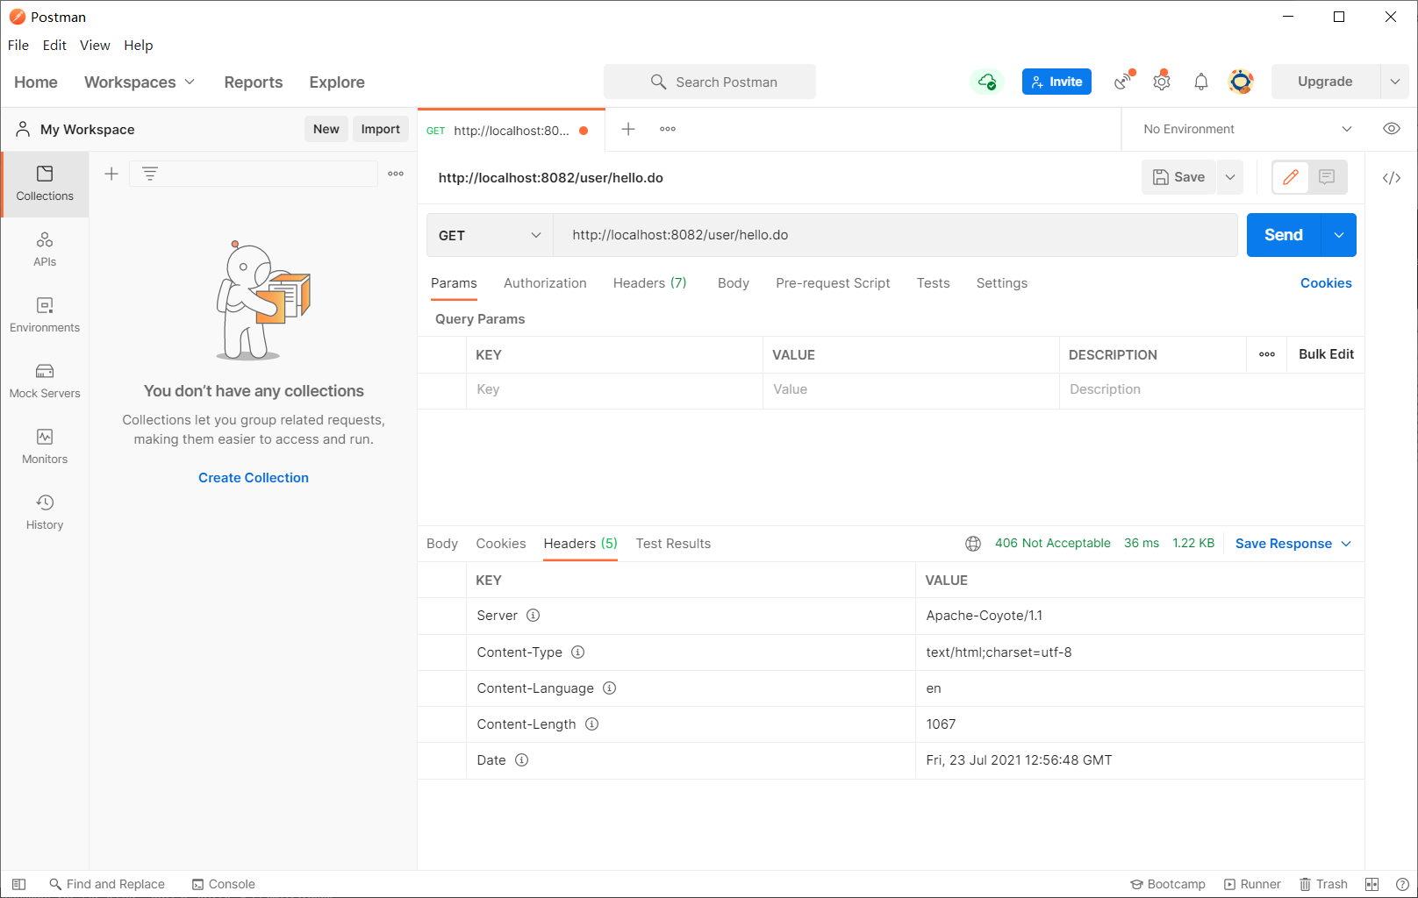Viewport: 1418px width, 898px height.
Task: Click the Create Collection link
Action: 254,478
